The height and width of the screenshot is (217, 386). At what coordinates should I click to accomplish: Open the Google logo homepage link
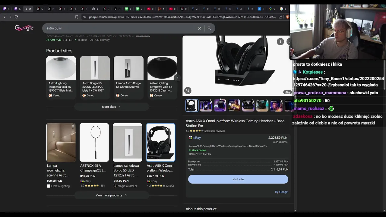coord(24,28)
